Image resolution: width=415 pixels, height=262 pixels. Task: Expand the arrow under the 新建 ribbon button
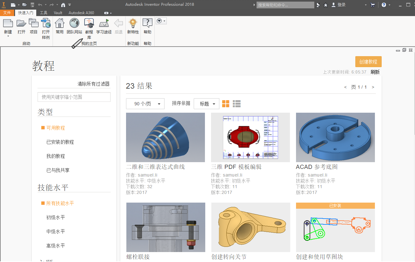point(8,36)
